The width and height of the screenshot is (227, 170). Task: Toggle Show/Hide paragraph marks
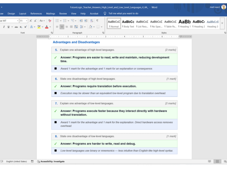coord(97,21)
